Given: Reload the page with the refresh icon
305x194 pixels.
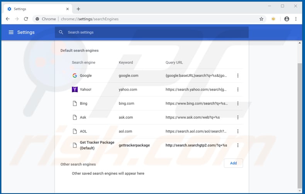Looking at the screenshot, I should pos(26,19).
